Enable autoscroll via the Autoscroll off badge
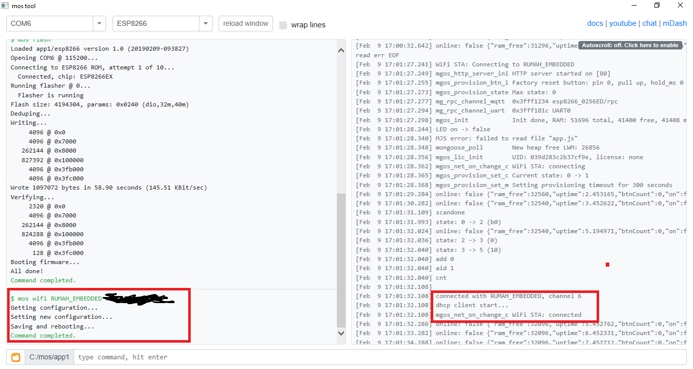The height and width of the screenshot is (369, 693). click(630, 45)
